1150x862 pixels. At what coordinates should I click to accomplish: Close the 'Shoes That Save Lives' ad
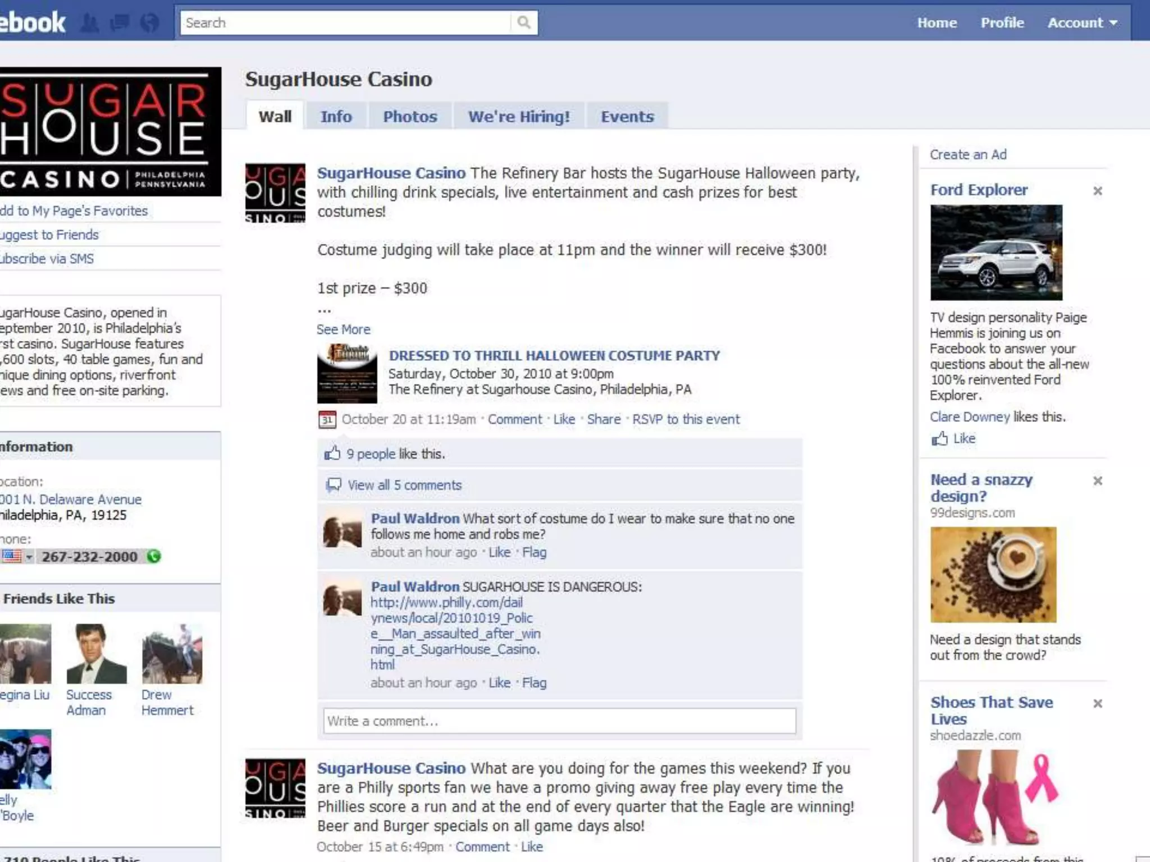point(1098,703)
